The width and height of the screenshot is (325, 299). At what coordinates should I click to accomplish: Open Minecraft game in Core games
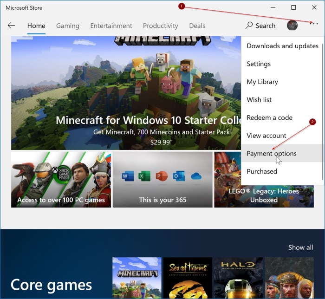[137, 278]
